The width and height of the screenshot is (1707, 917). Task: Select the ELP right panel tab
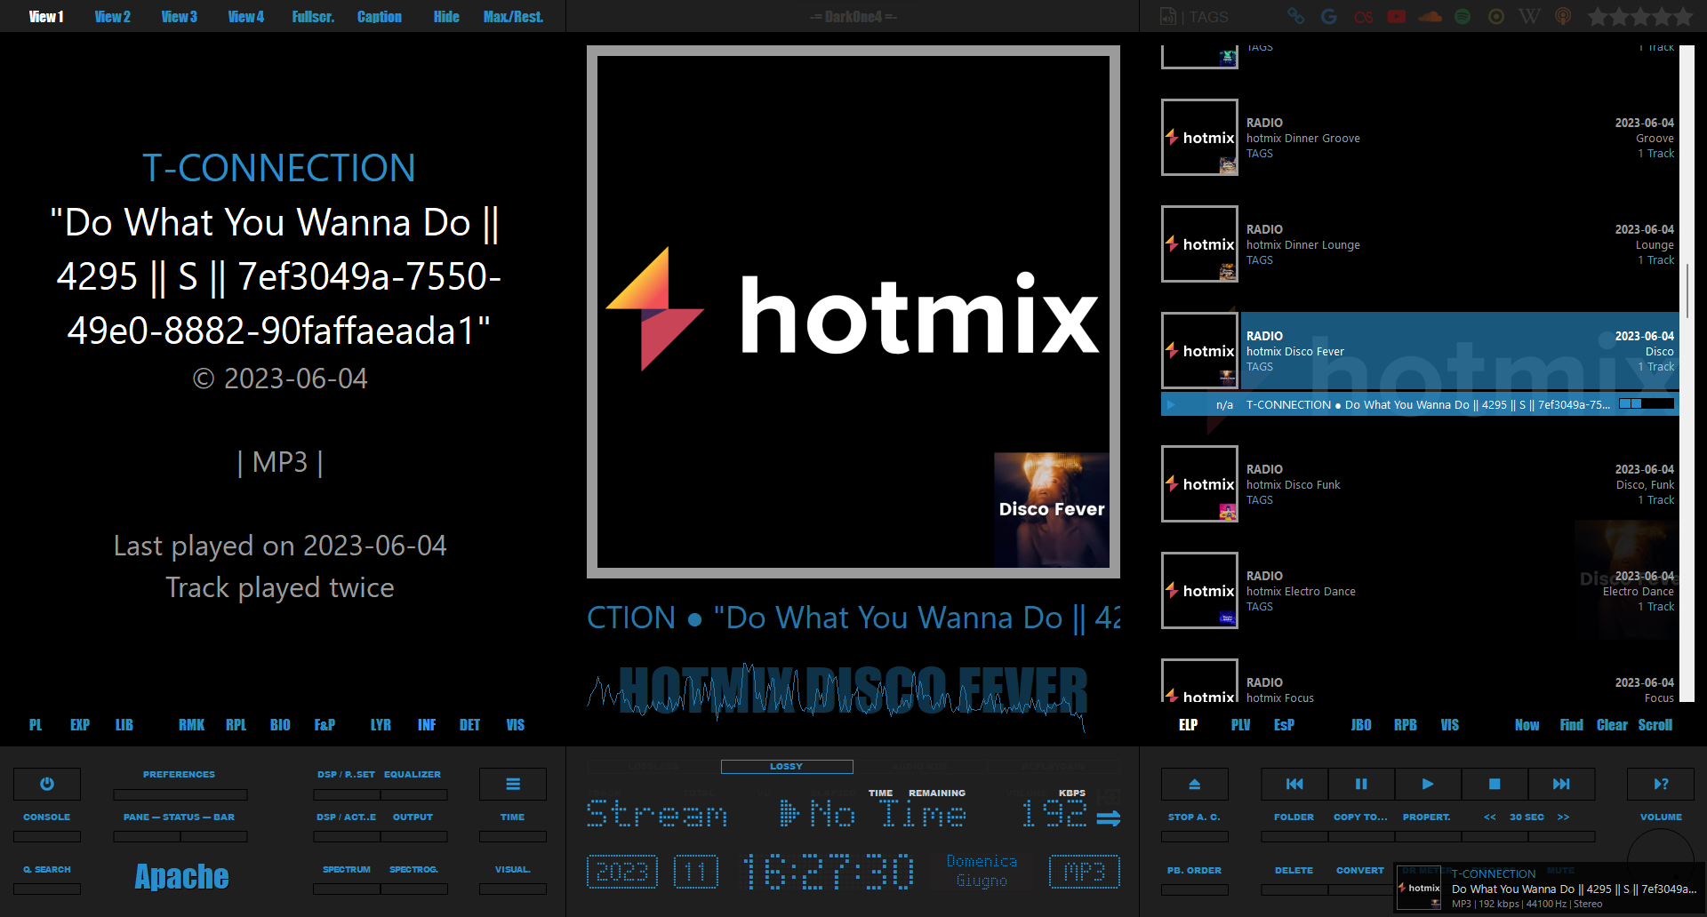pos(1188,725)
